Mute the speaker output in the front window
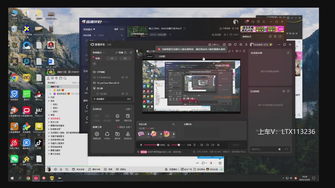Screen dimensions: 335x188 tap(168, 145)
